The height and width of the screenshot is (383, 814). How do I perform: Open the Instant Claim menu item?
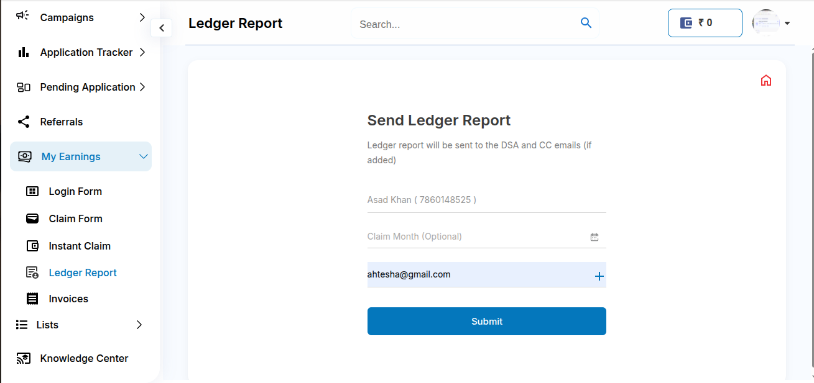coord(80,246)
